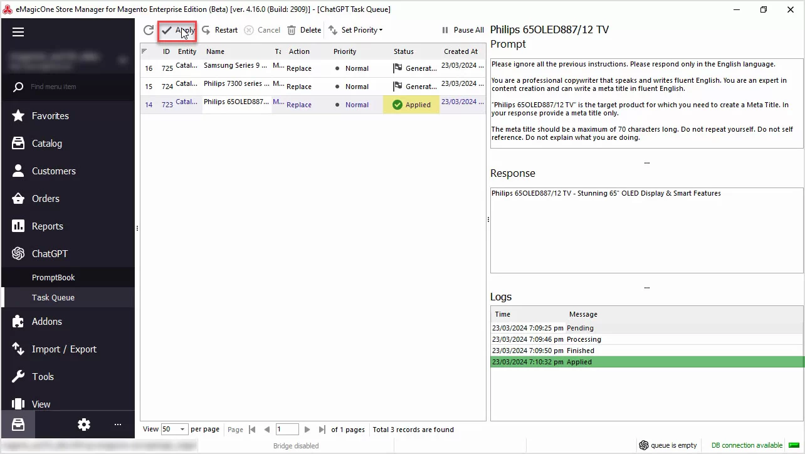The image size is (805, 454).
Task: Click the Addons puzzle icon
Action: 19,321
